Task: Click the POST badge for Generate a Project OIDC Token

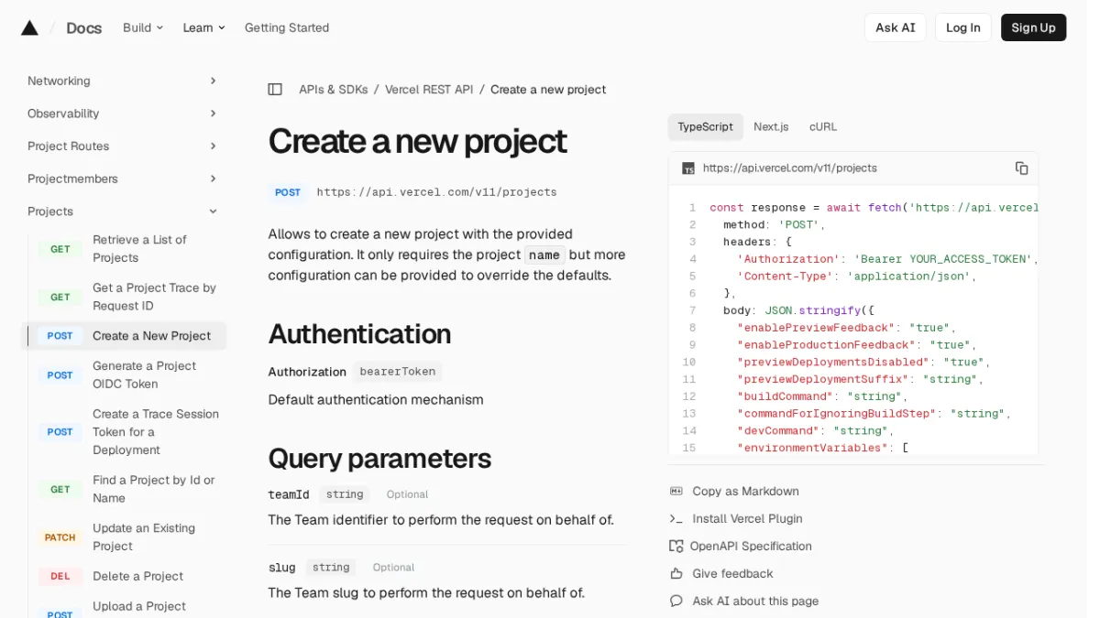Action: click(60, 375)
